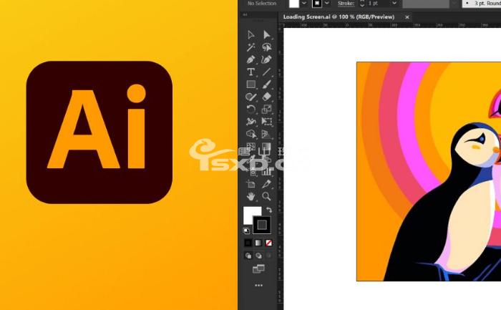Open fill color dropdown in control bar
The width and height of the screenshot is (501, 310).
[304, 3]
